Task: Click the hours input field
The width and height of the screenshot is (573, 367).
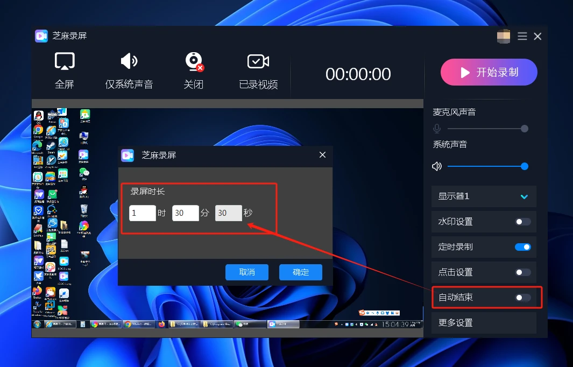Action: tap(142, 213)
